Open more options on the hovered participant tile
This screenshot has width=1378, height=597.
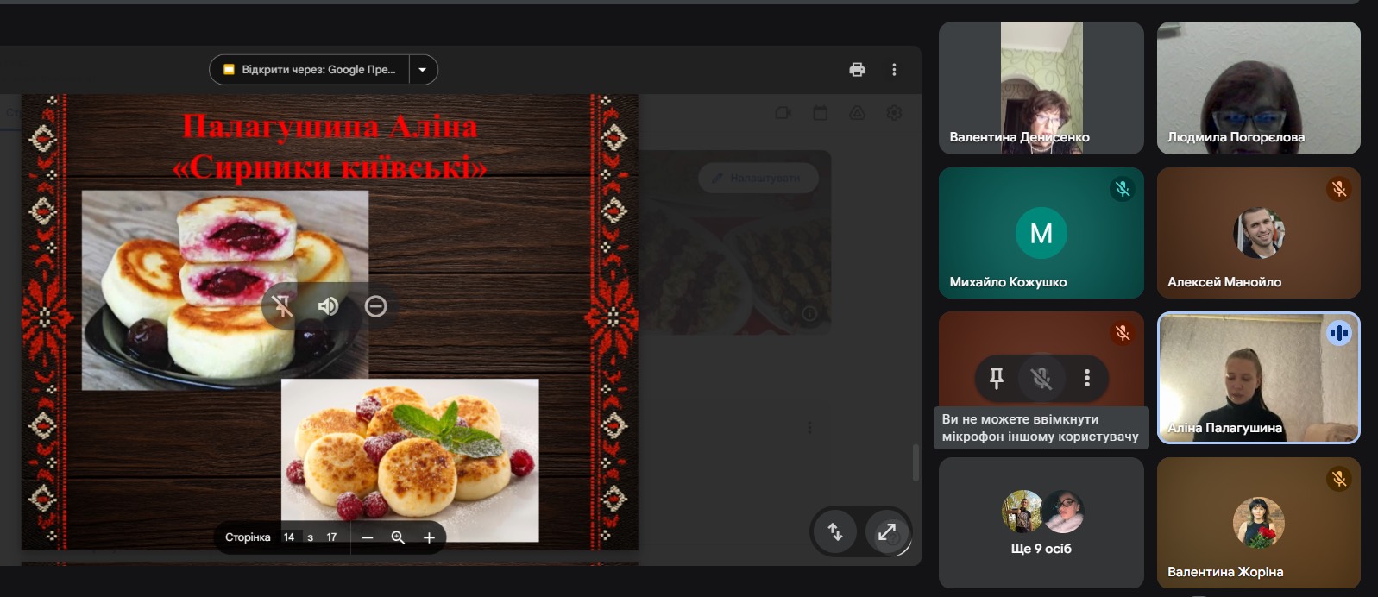click(x=1087, y=378)
